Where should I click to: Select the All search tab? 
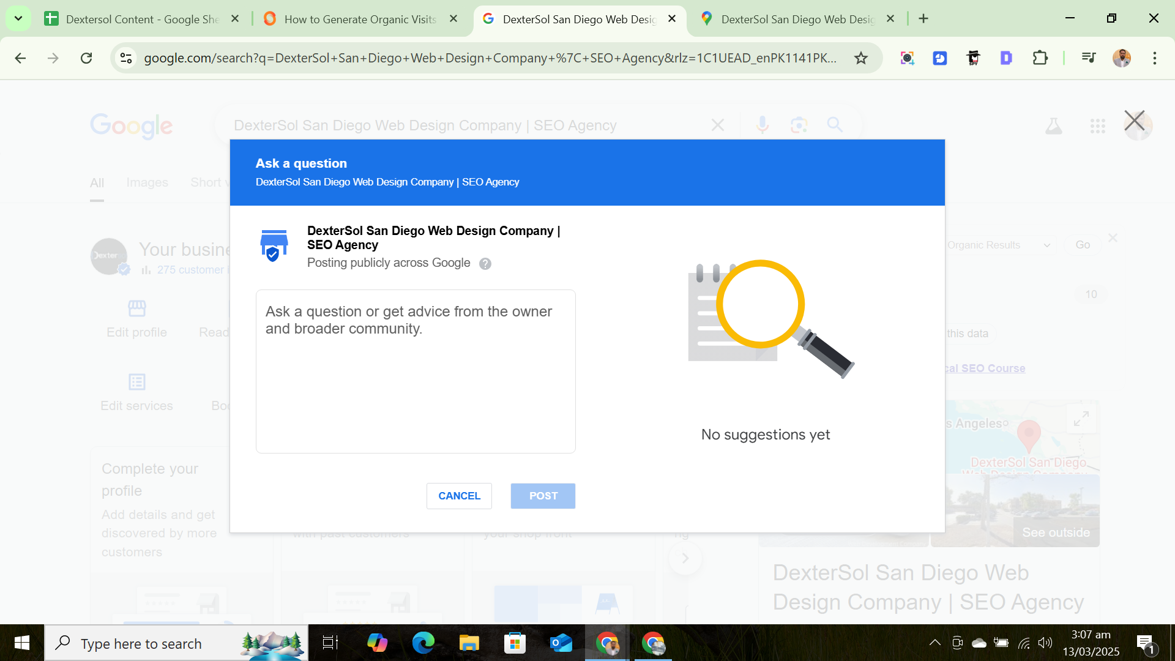click(x=97, y=183)
